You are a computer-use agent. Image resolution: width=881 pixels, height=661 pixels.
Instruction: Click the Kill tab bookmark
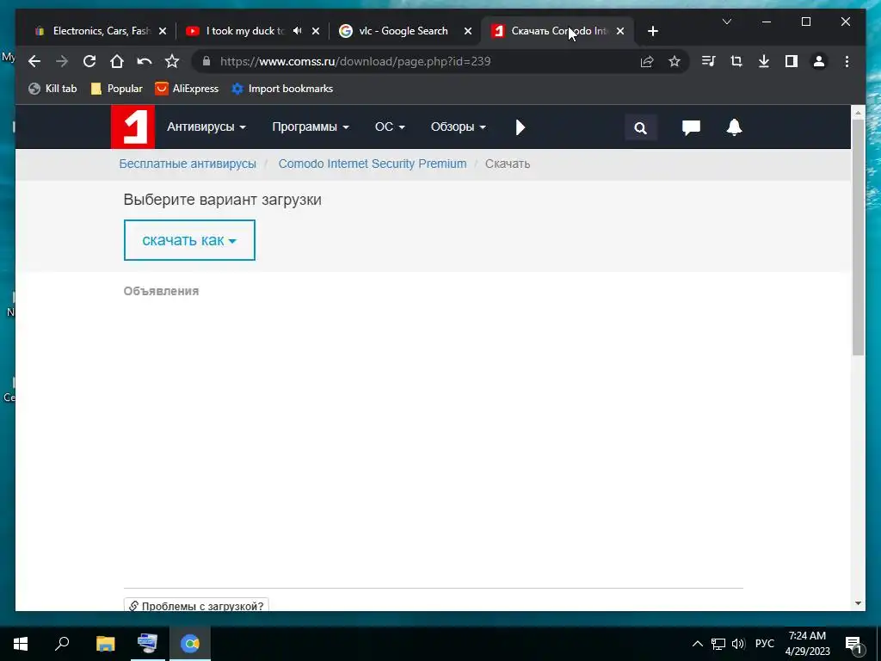(x=52, y=89)
